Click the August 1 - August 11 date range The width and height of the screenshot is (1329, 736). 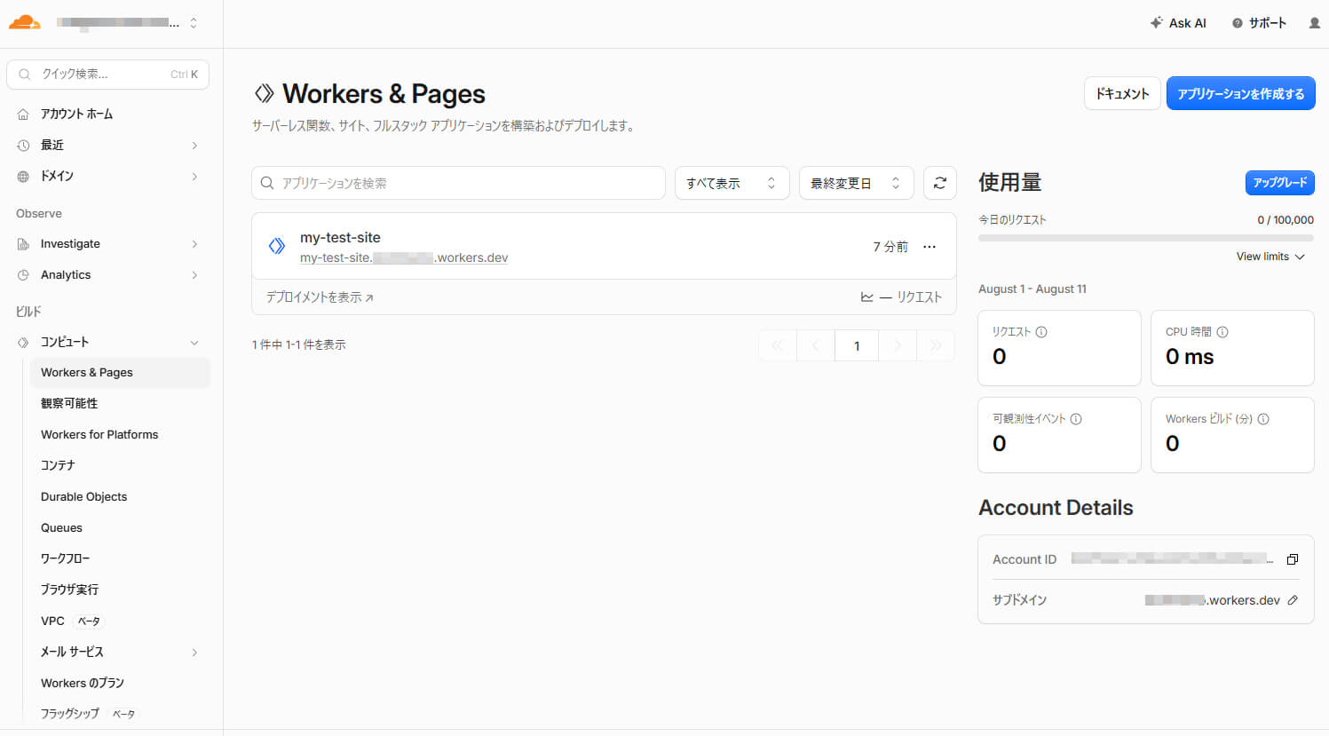1032,289
